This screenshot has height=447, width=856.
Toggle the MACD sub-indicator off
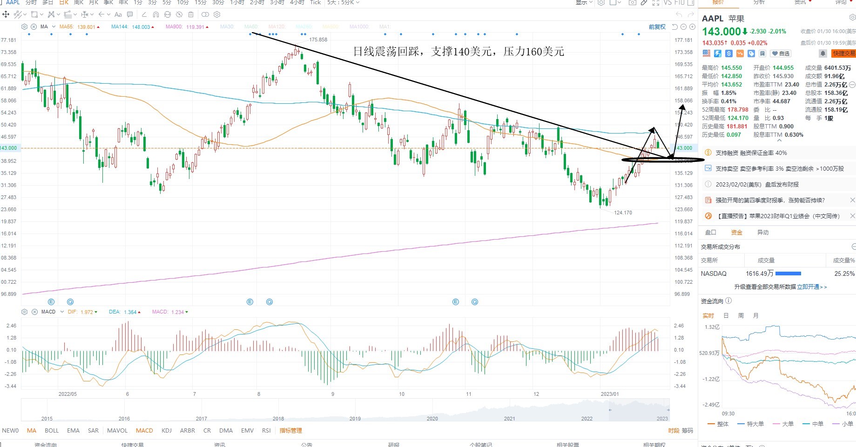coord(144,431)
